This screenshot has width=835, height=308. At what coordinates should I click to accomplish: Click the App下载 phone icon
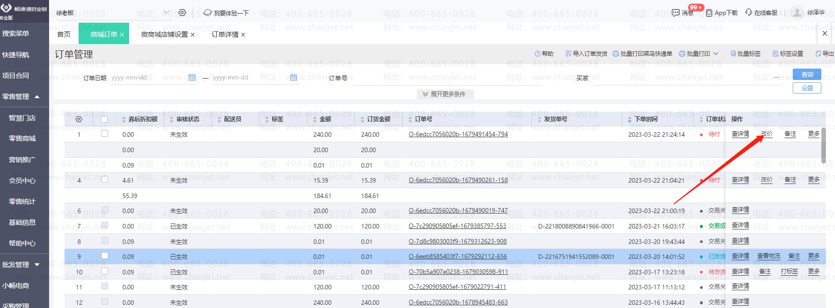tap(709, 13)
